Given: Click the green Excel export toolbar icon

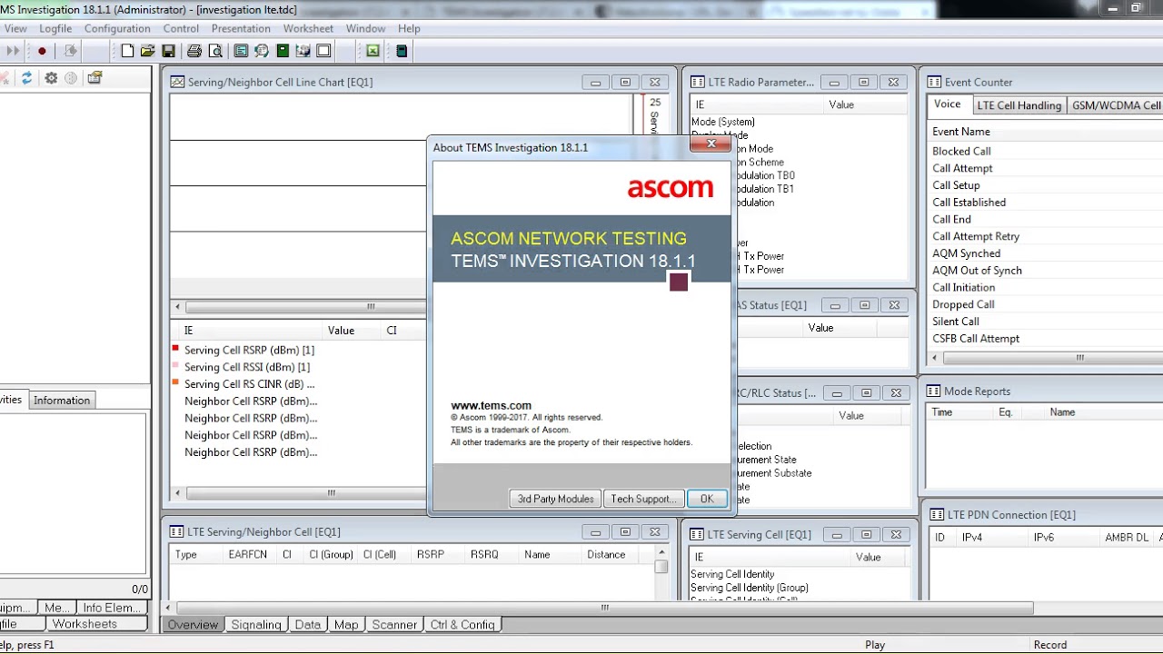Looking at the screenshot, I should pos(373,51).
